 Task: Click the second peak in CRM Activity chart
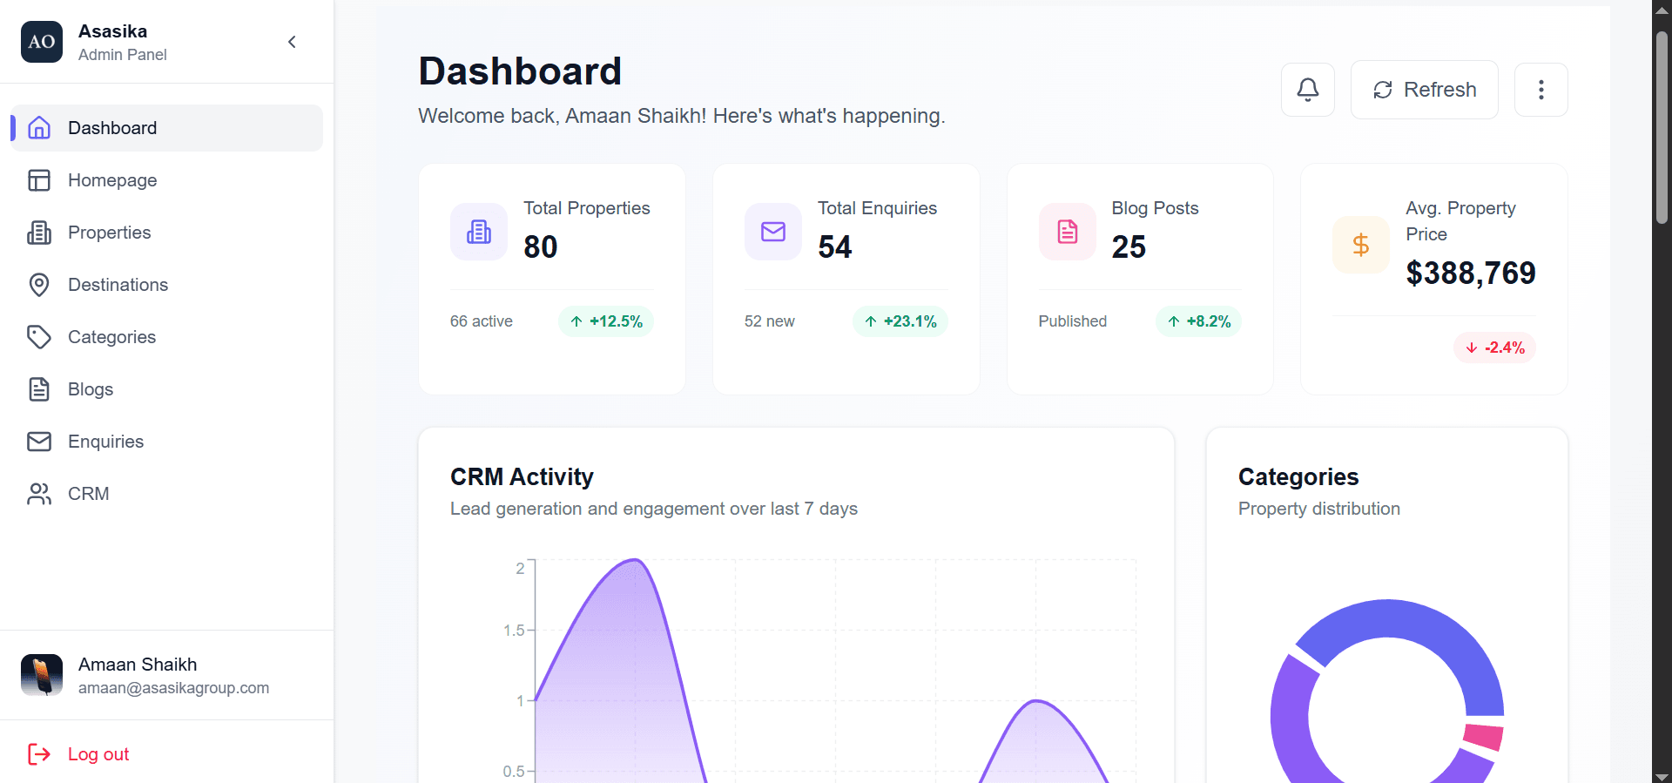pos(1036,702)
